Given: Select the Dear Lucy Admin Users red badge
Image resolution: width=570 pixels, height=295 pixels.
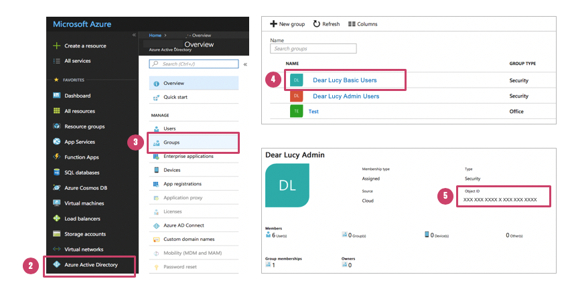Looking at the screenshot, I should click(x=297, y=96).
